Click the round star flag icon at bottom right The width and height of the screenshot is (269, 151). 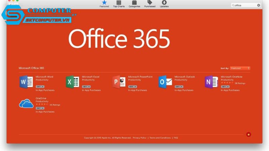click(x=248, y=135)
